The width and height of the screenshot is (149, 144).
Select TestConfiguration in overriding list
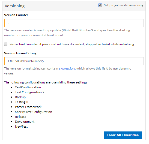click(28, 87)
